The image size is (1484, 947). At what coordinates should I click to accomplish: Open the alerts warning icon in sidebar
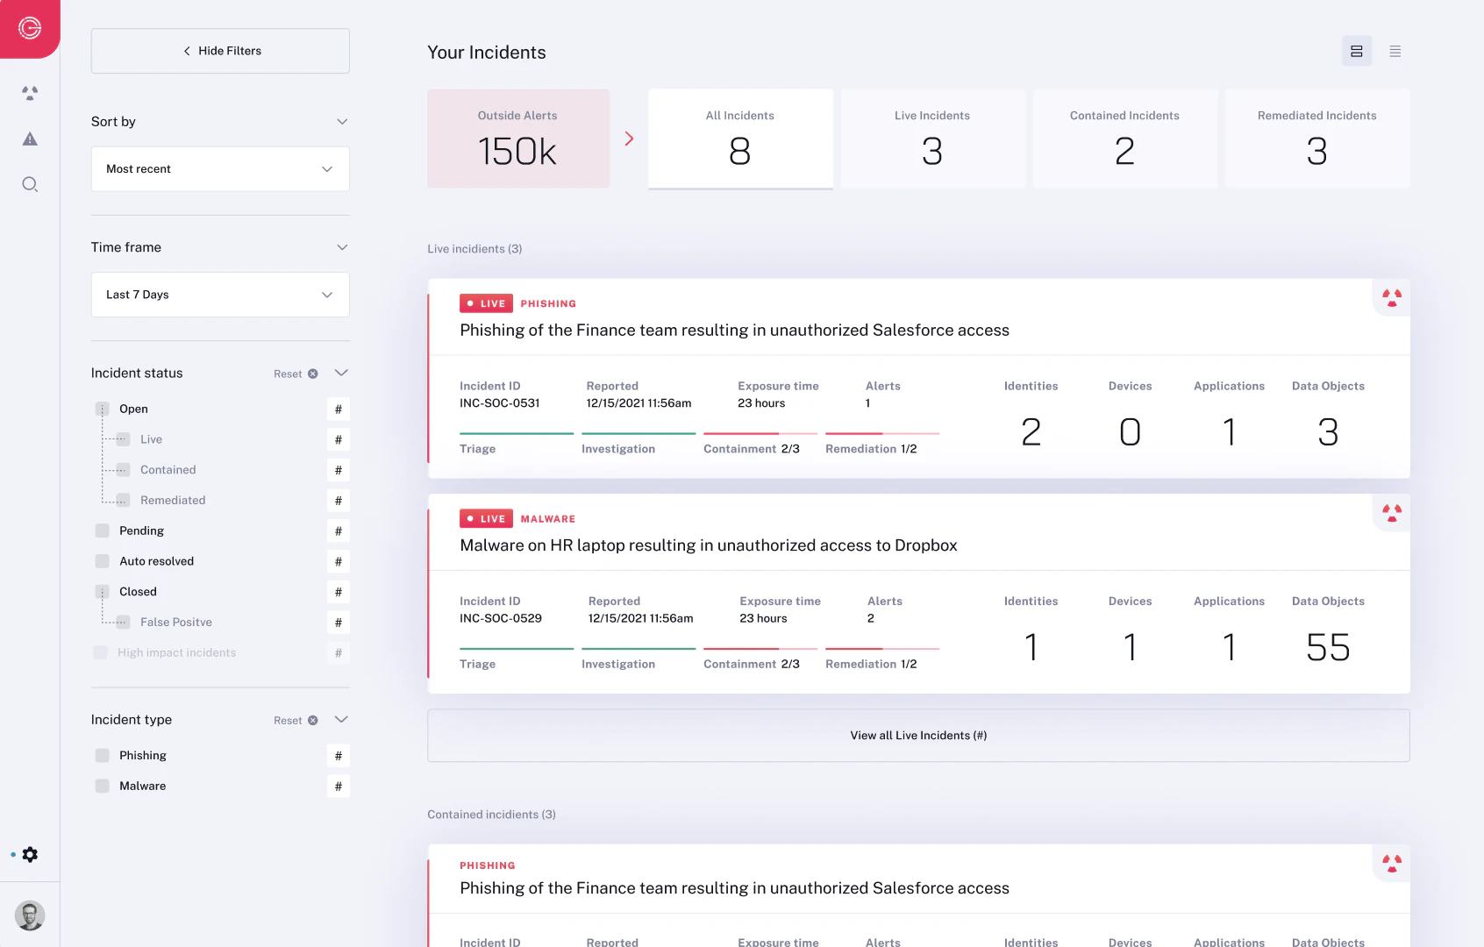(30, 139)
